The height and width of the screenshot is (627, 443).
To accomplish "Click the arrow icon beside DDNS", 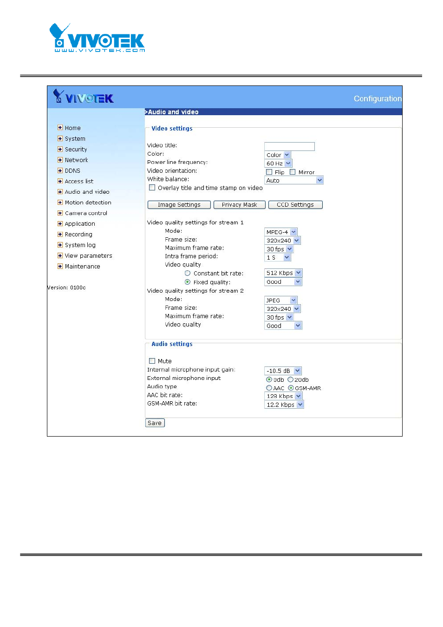I will pyautogui.click(x=60, y=170).
